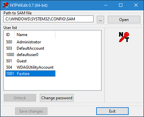Click the Save changes button
This screenshot has height=117, width=144.
coord(31,111)
